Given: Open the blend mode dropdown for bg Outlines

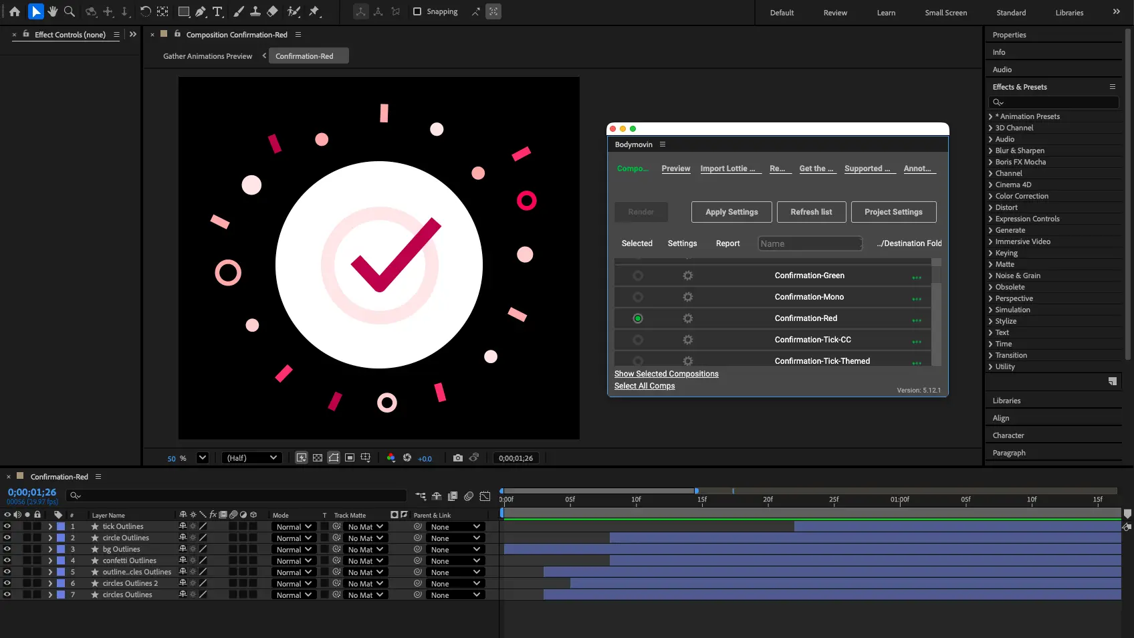Looking at the screenshot, I should click(293, 549).
